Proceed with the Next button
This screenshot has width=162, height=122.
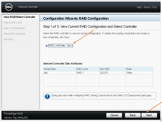point(149,115)
